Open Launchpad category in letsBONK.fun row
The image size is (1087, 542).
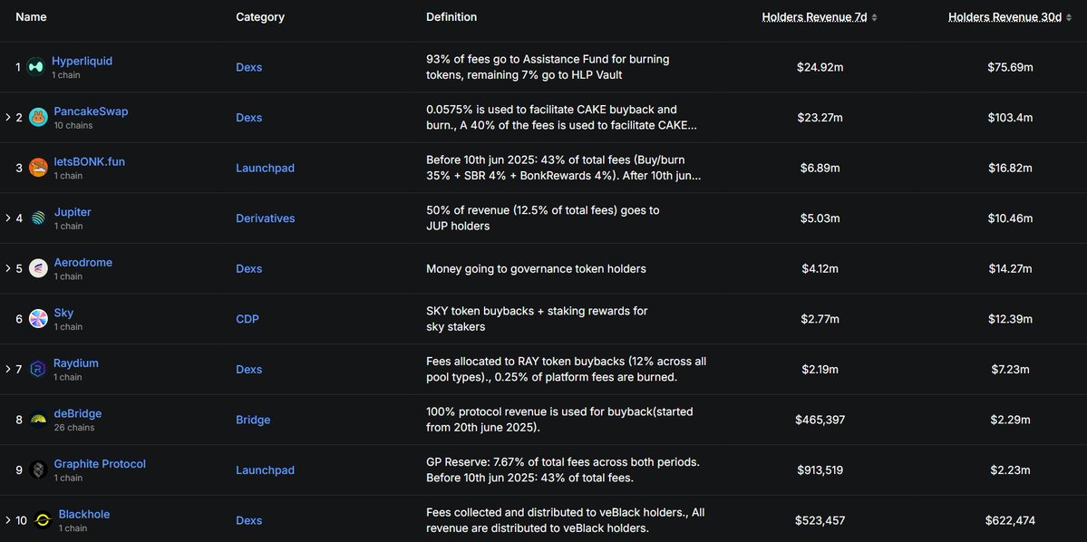click(265, 168)
